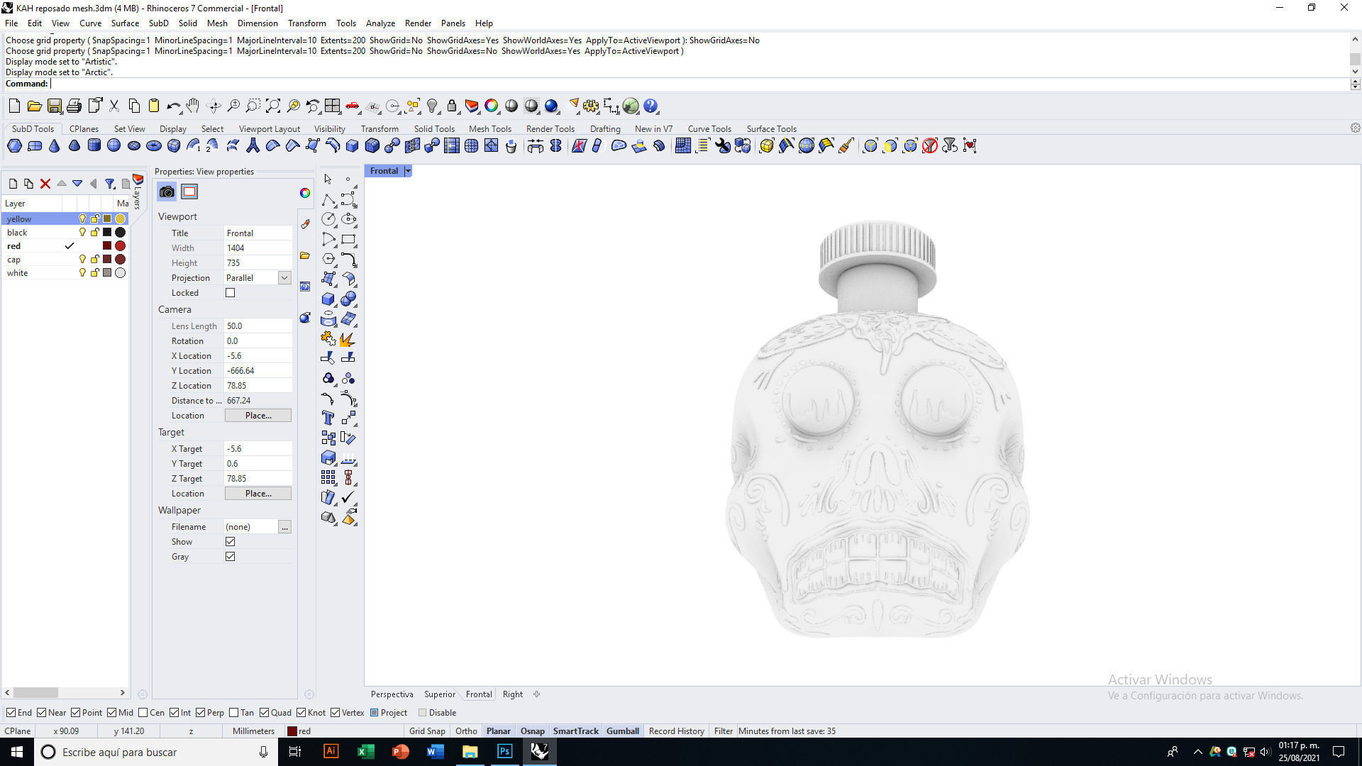This screenshot has height=766, width=1362.
Task: Enable the Tan osnap checkbox
Action: tap(233, 713)
